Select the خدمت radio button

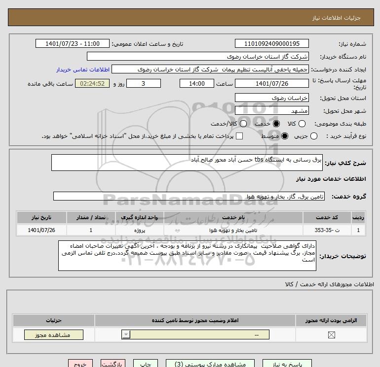point(276,124)
